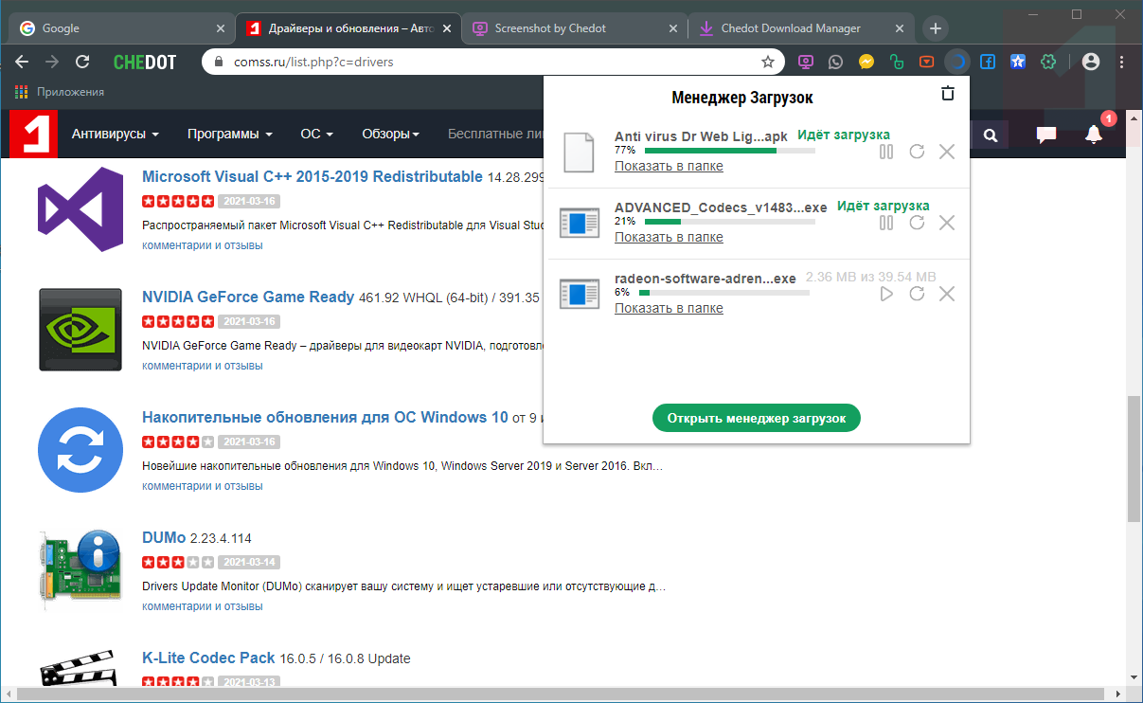Cancel the Anti virus Dr Web apk download

[947, 152]
